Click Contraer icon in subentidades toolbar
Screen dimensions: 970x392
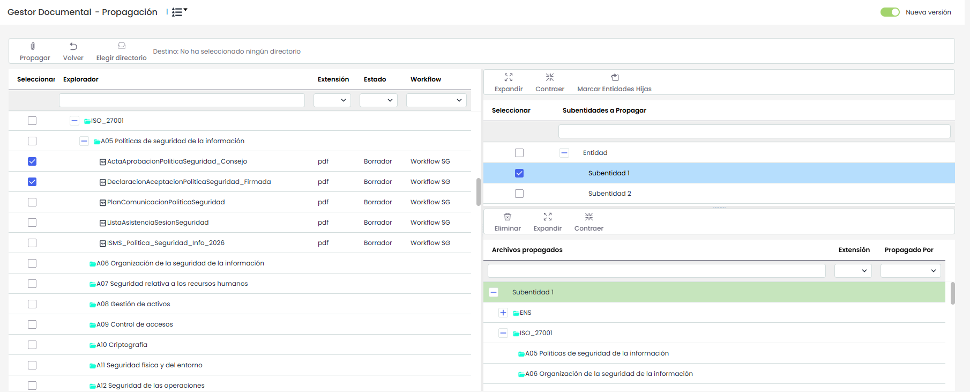[x=549, y=78]
